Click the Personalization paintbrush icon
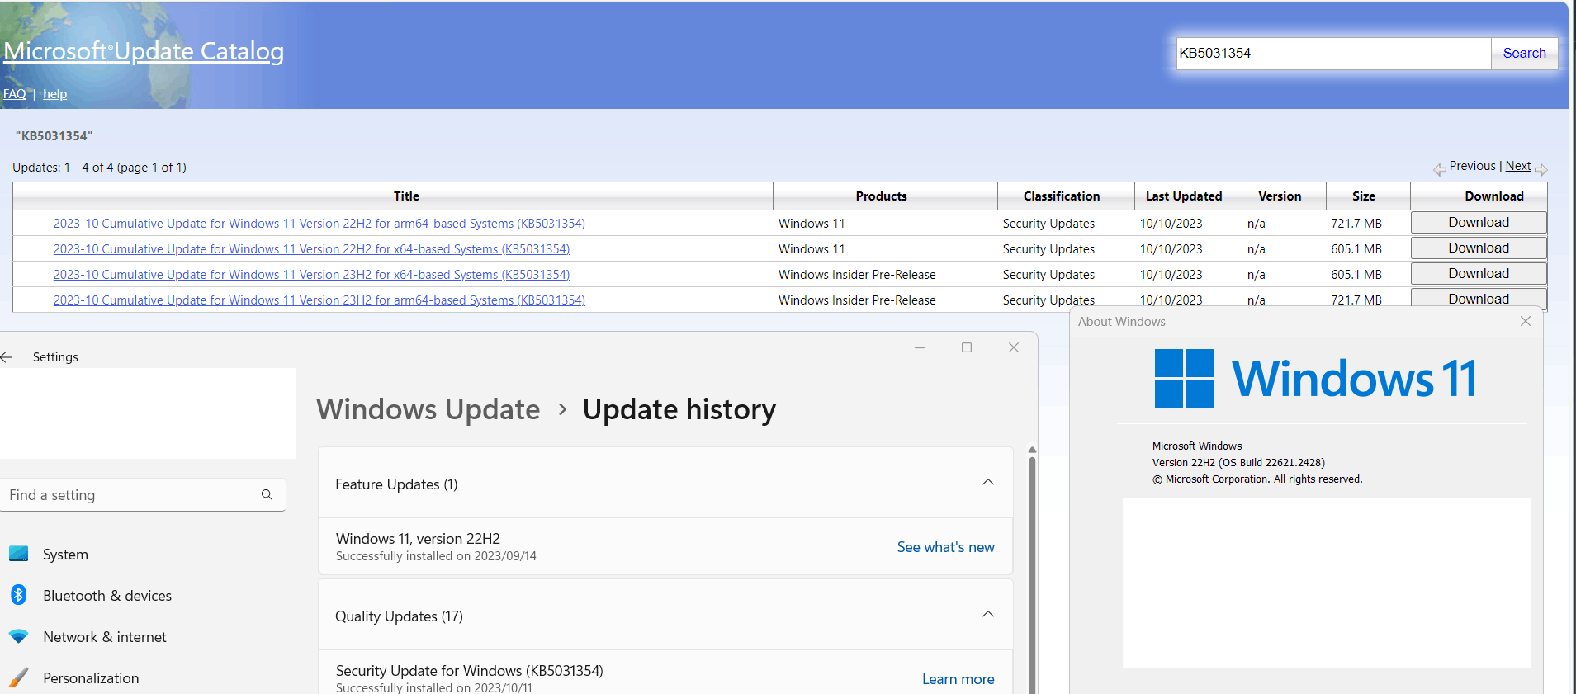Screen dimensions: 1576x694 (18, 677)
